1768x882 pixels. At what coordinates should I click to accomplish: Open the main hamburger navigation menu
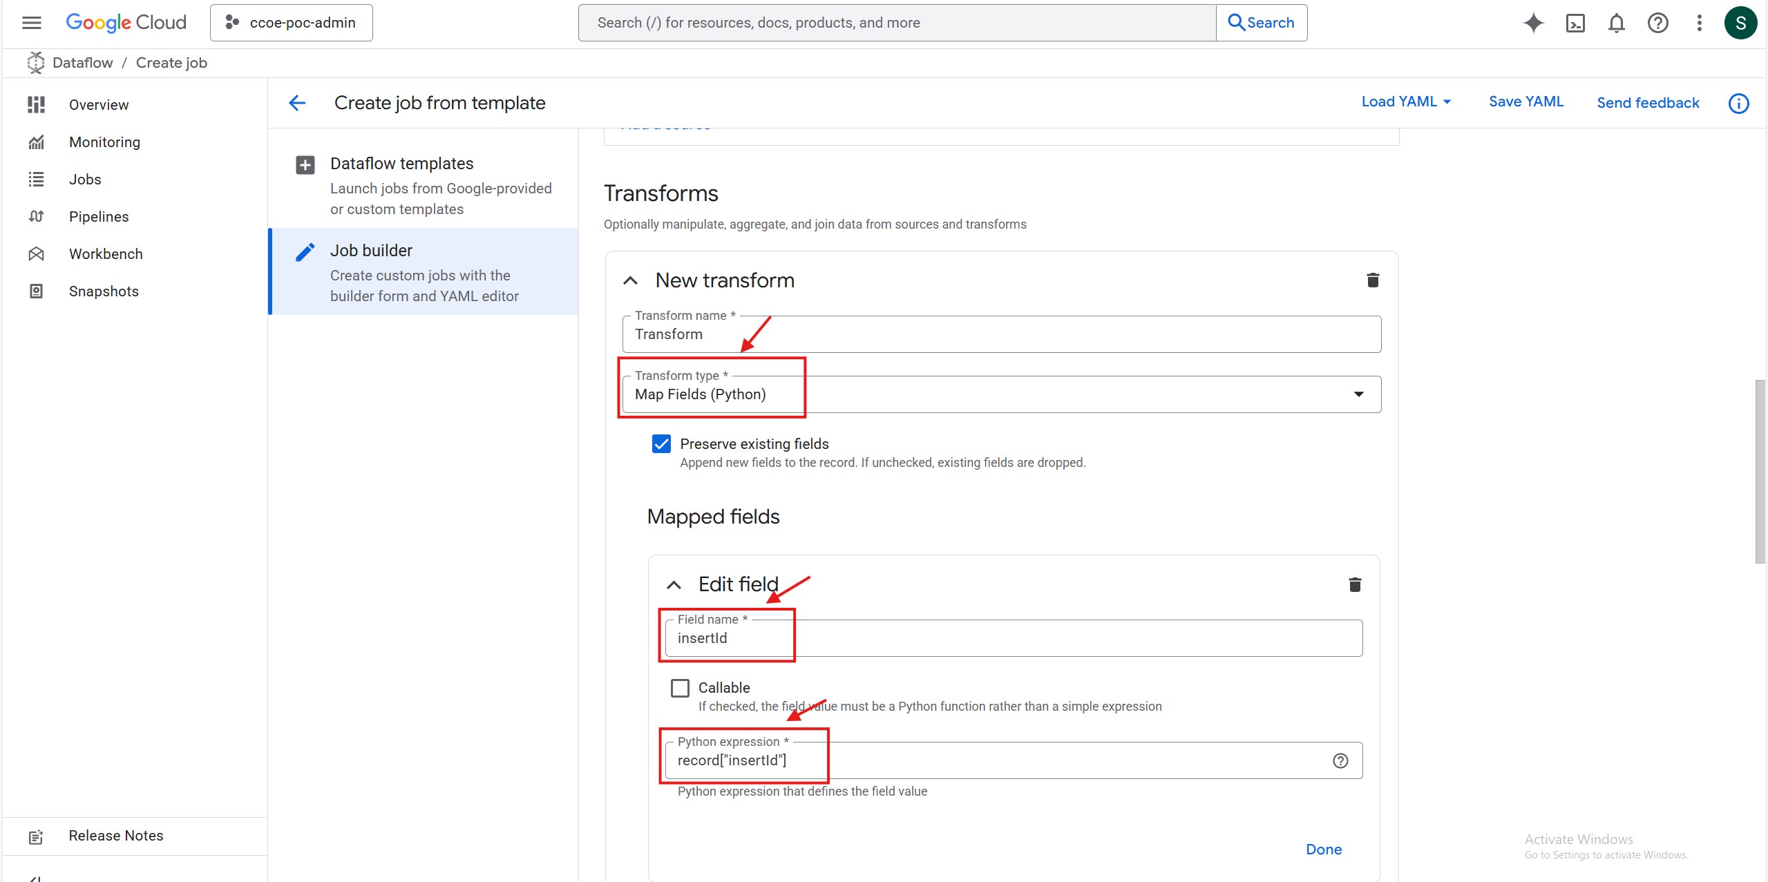32,23
